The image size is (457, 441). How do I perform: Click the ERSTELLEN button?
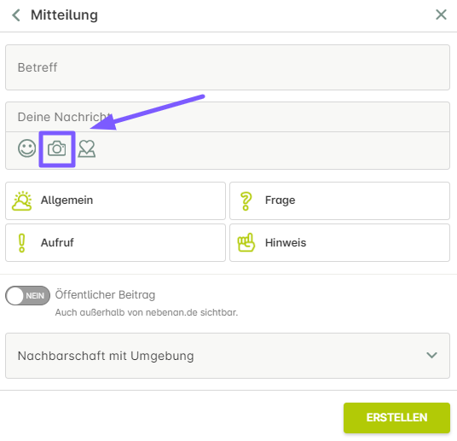396,418
